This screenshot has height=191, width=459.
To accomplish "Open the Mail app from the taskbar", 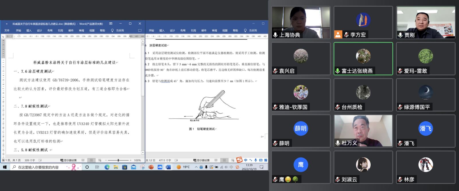I will (133, 167).
